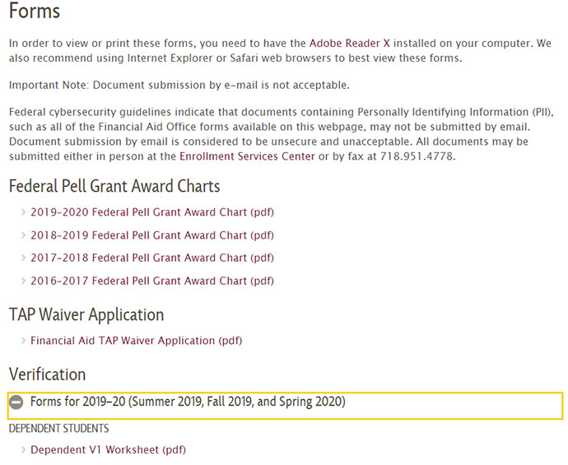Open 2017-2018 Federal Pell Grant Award Chart
The image size is (568, 465).
click(x=152, y=258)
